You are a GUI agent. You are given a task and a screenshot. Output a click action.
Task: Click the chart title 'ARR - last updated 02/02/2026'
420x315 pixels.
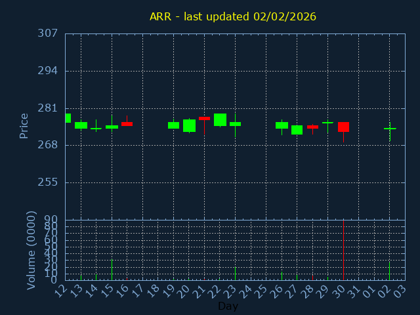(232, 16)
